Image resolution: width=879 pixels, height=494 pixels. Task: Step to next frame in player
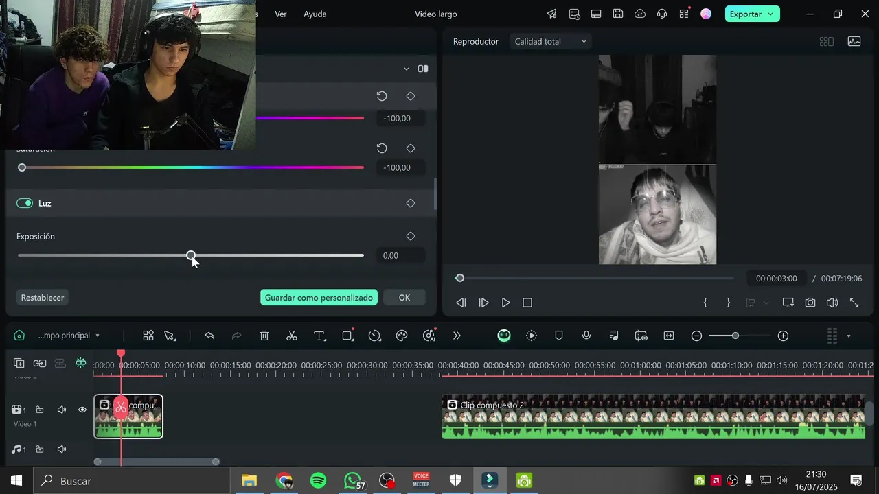point(483,303)
